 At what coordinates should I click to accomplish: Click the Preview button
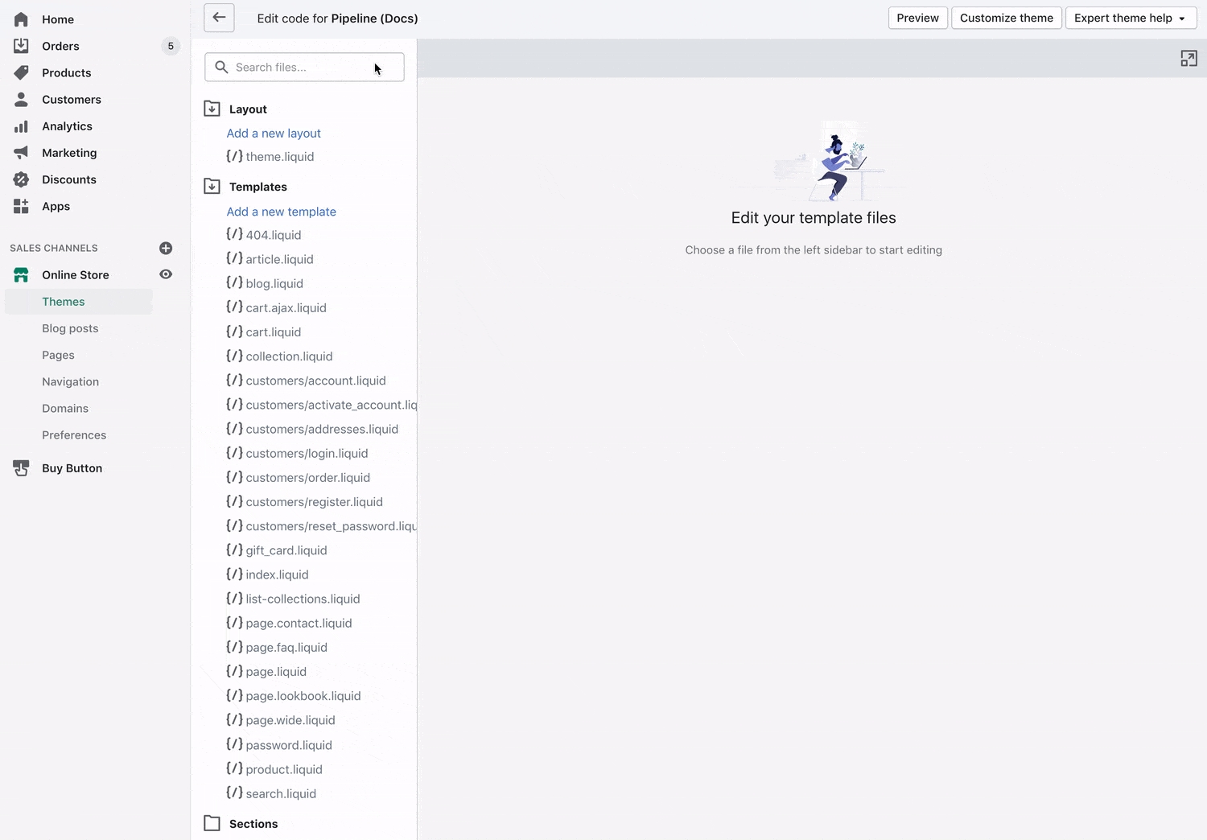pos(917,18)
